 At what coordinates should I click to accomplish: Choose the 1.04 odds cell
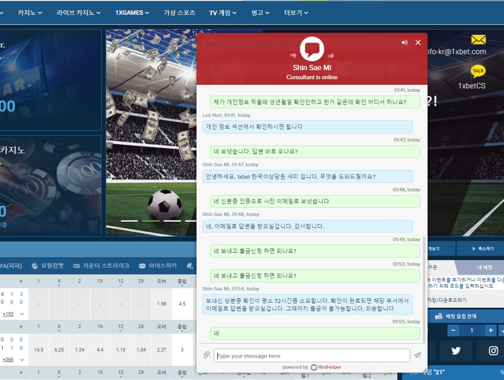click(141, 350)
